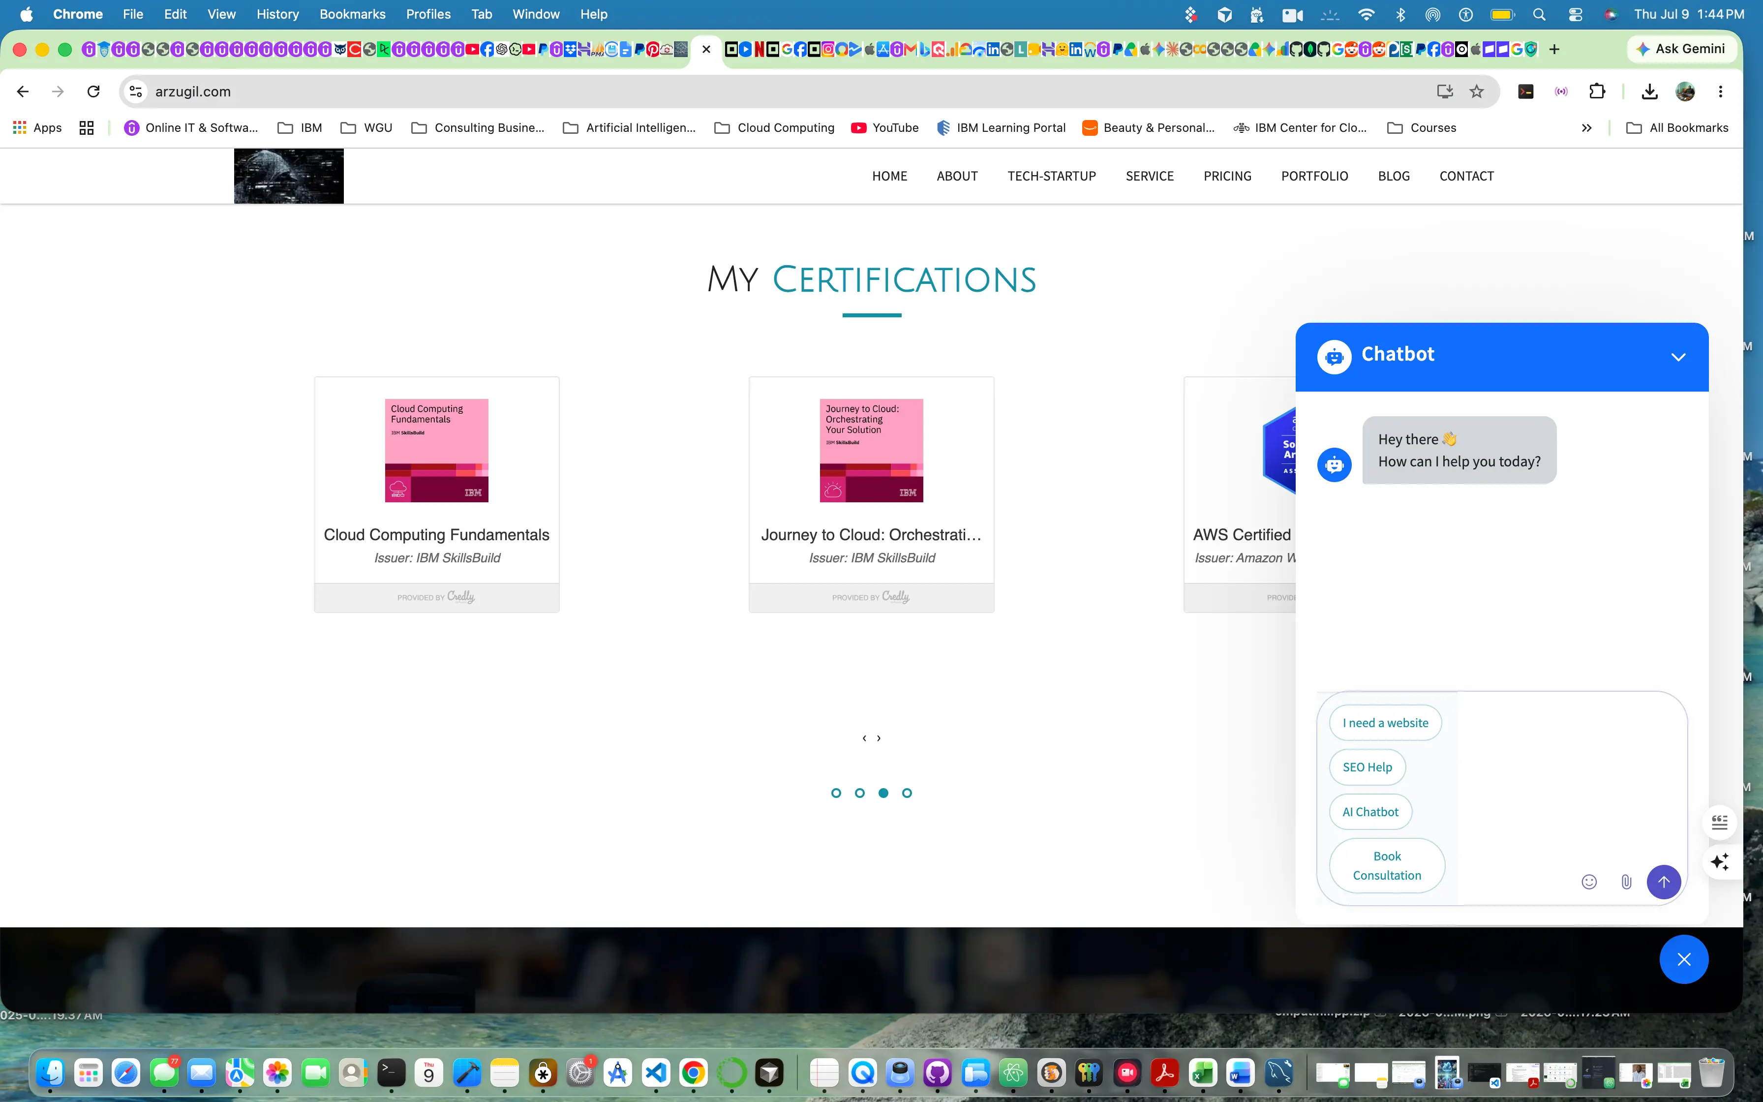Viewport: 1763px width, 1102px height.
Task: Open the ABOUT navigation item
Action: (x=957, y=177)
